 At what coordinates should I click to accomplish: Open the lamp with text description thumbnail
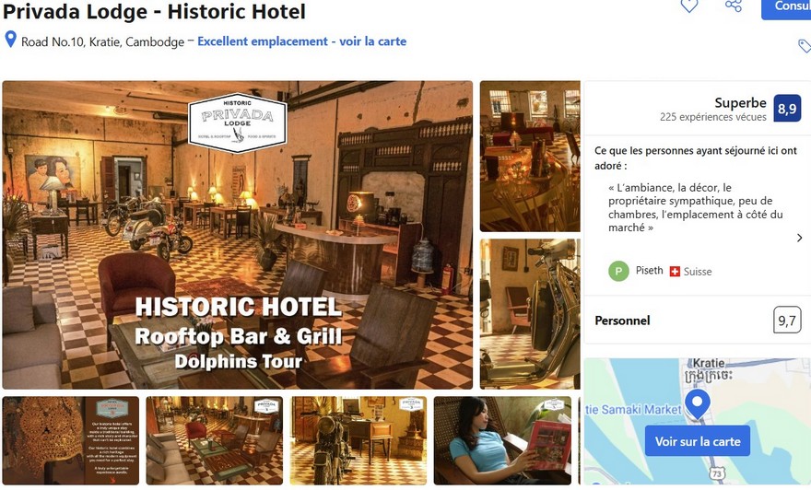click(x=71, y=440)
